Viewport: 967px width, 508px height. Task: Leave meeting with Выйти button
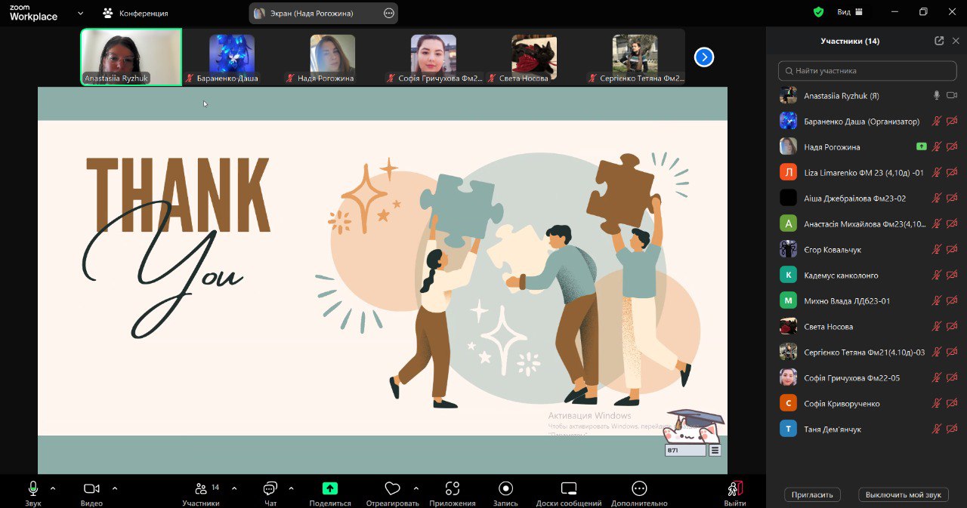point(735,494)
